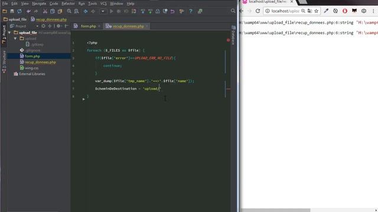Close the form.php editor tab
Screen dimensions: 378x212
[x=99, y=26]
